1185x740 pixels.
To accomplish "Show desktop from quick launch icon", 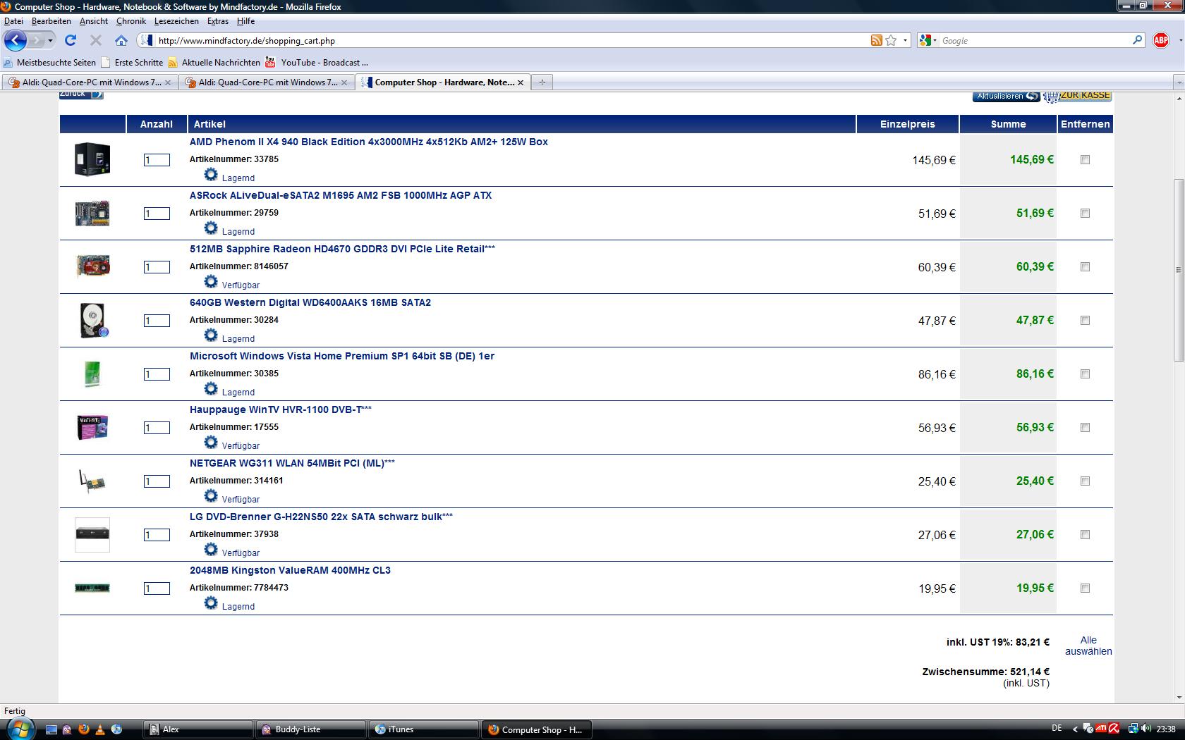I will tap(51, 729).
